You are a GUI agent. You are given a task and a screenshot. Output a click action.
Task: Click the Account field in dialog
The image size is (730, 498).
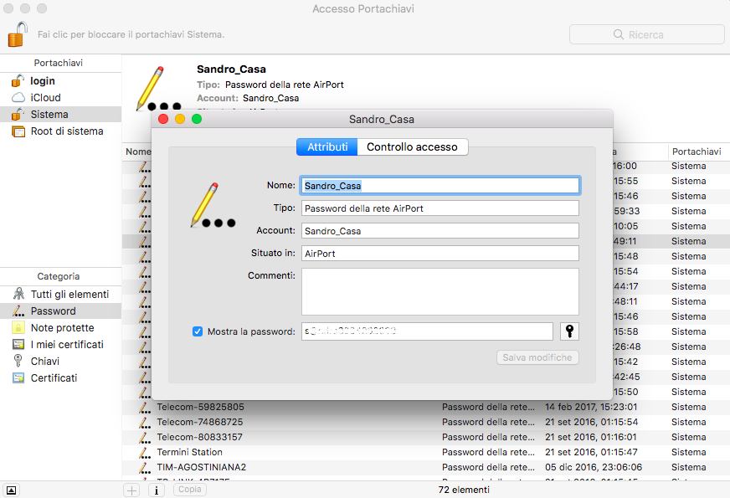click(440, 231)
